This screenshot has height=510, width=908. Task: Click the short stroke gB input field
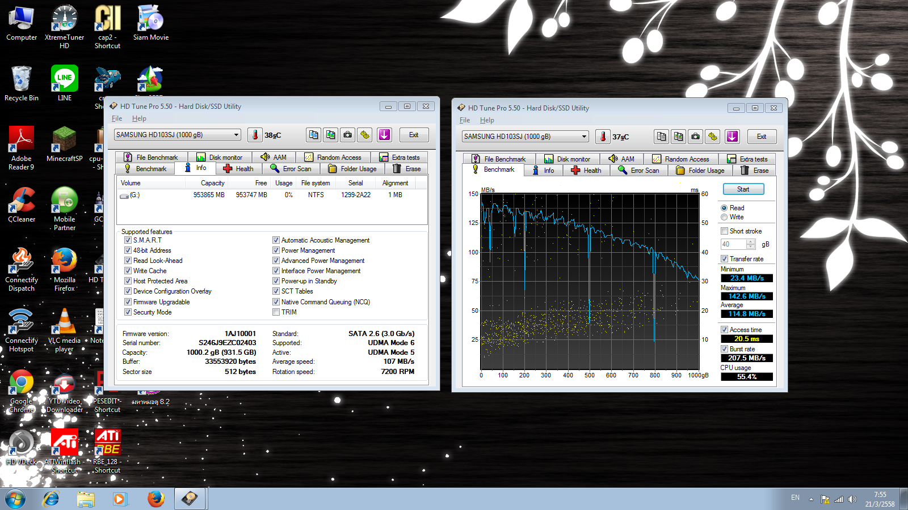tap(733, 244)
